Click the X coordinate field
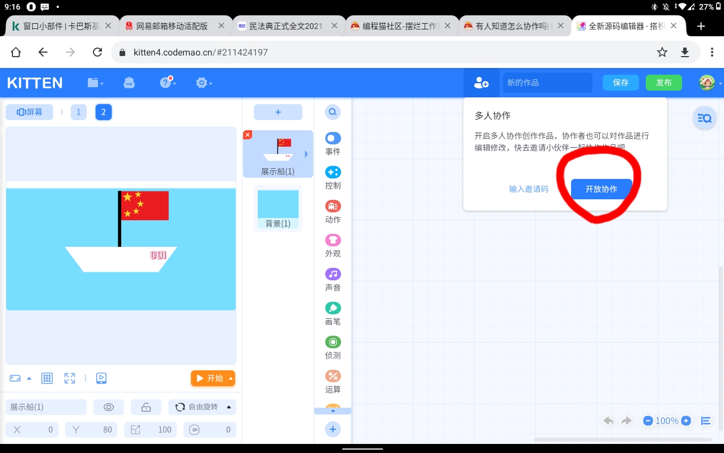 click(32, 430)
